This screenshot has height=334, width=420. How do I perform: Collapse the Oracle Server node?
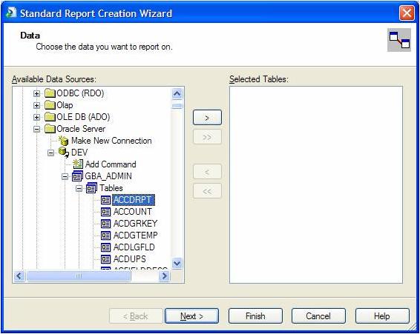[36, 129]
